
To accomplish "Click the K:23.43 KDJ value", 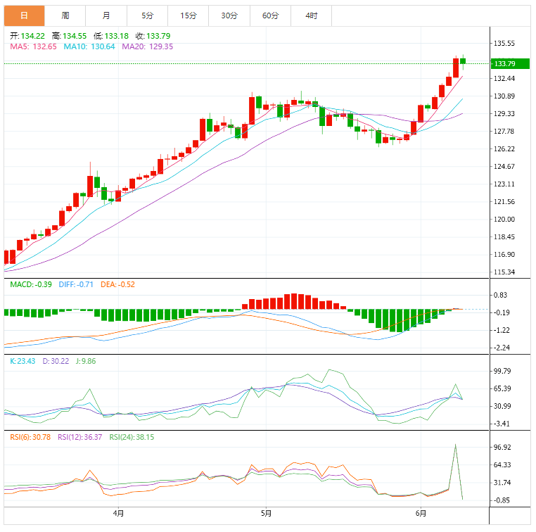I will [23, 361].
